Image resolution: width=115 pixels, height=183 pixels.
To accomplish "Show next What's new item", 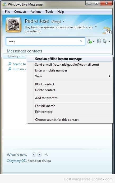I will 39,155.
